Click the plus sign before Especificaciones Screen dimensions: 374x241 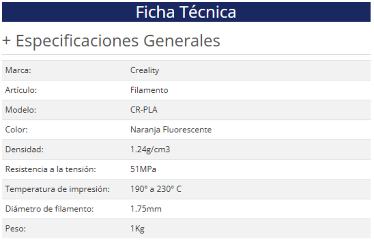click(6, 41)
